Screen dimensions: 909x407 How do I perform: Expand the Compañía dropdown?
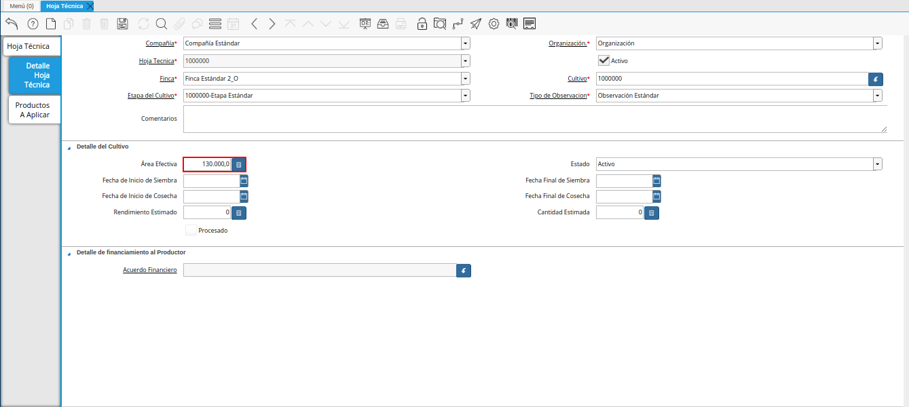coord(465,43)
